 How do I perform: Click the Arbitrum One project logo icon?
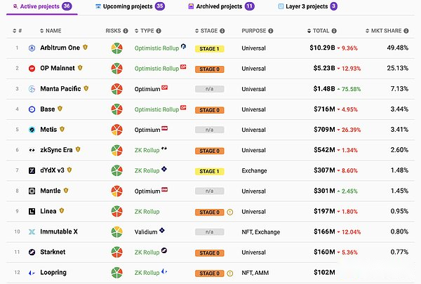32,48
